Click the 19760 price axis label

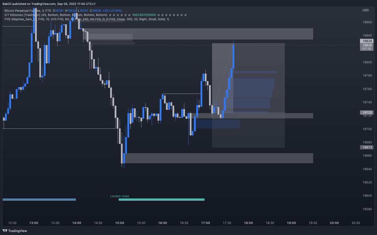367,89
